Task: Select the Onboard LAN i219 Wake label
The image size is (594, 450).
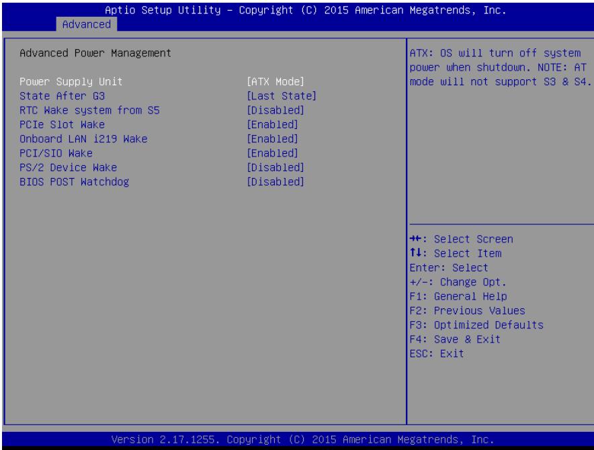Action: point(83,139)
